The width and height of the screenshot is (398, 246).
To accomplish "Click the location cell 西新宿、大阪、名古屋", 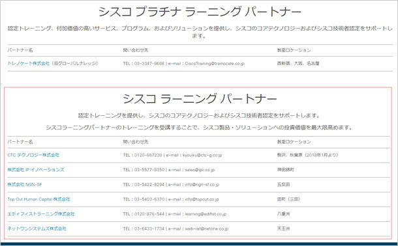I will point(298,64).
